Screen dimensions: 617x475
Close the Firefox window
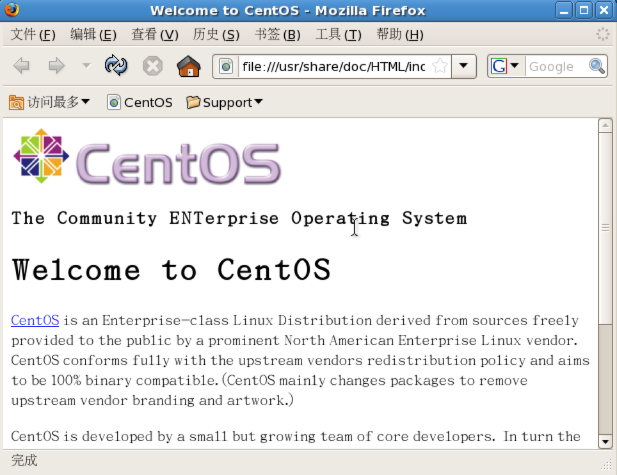coord(604,11)
